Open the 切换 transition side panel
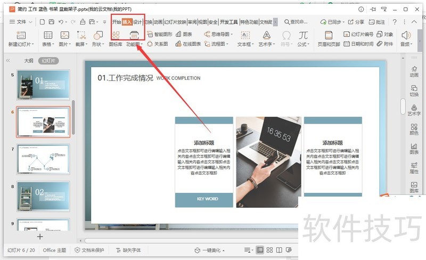The image size is (426, 260). click(414, 91)
